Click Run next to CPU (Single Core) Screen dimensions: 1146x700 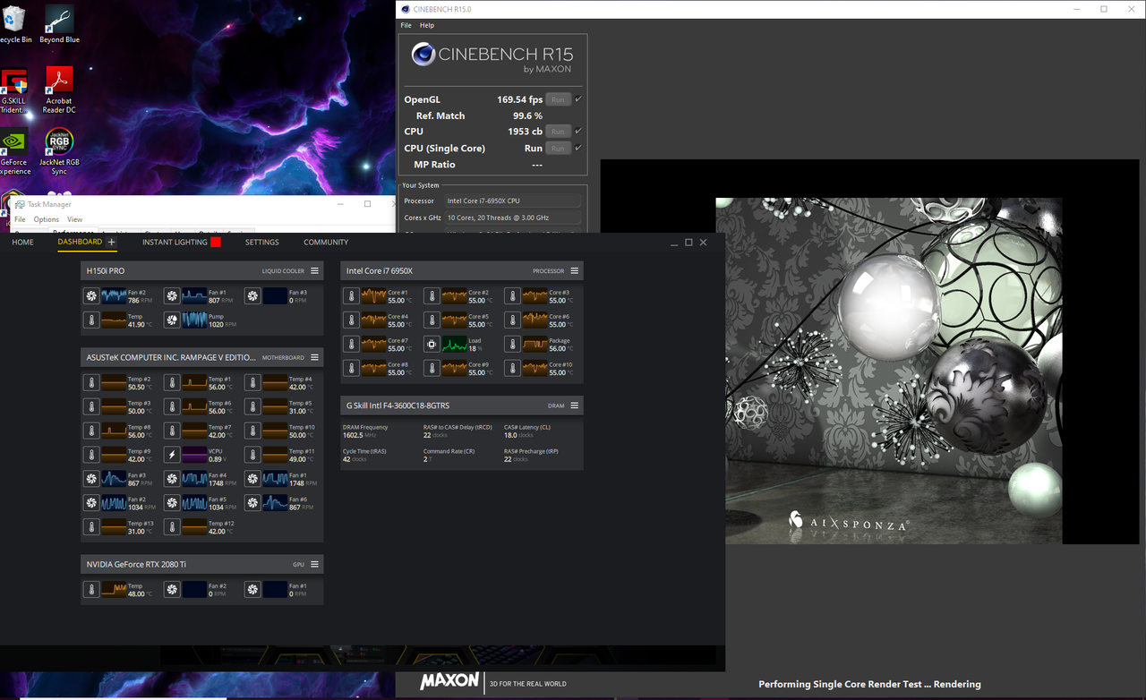pyautogui.click(x=558, y=148)
